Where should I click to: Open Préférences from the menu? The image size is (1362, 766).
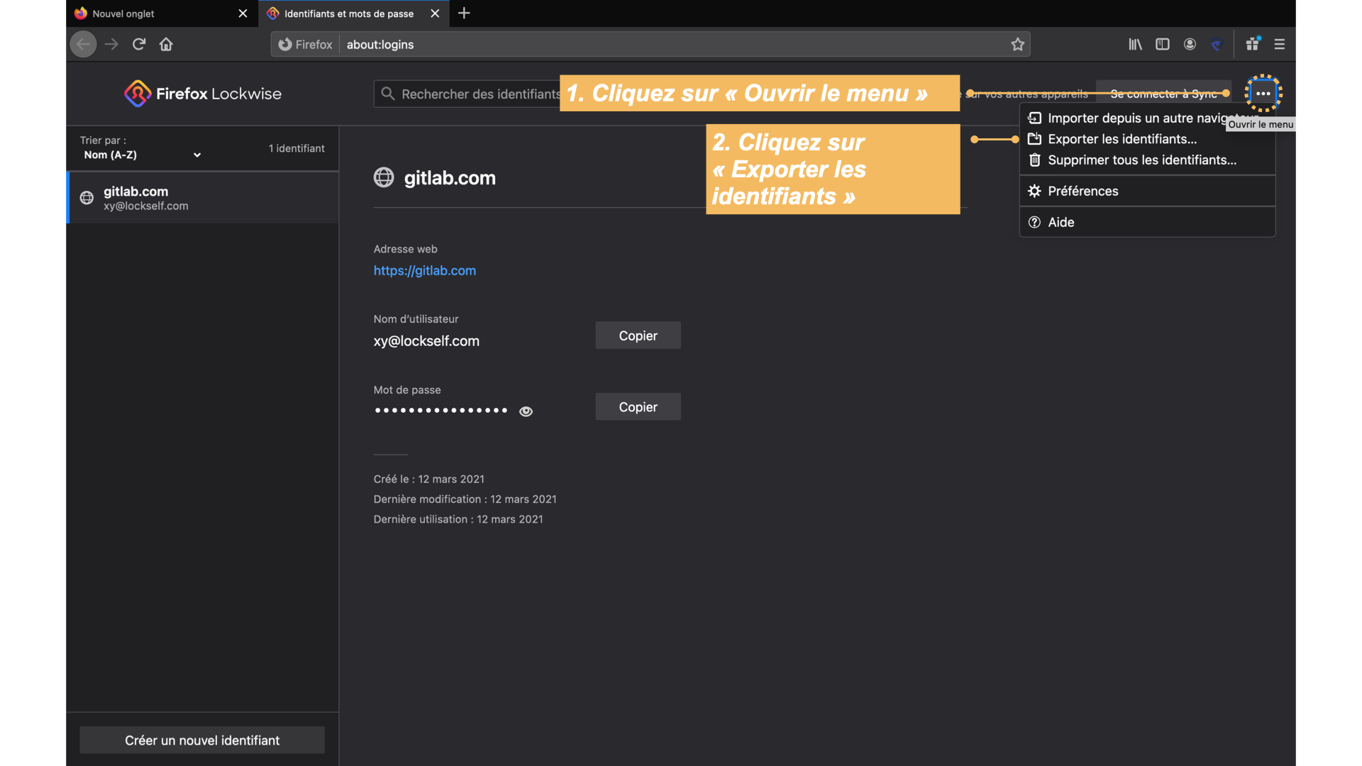1147,191
